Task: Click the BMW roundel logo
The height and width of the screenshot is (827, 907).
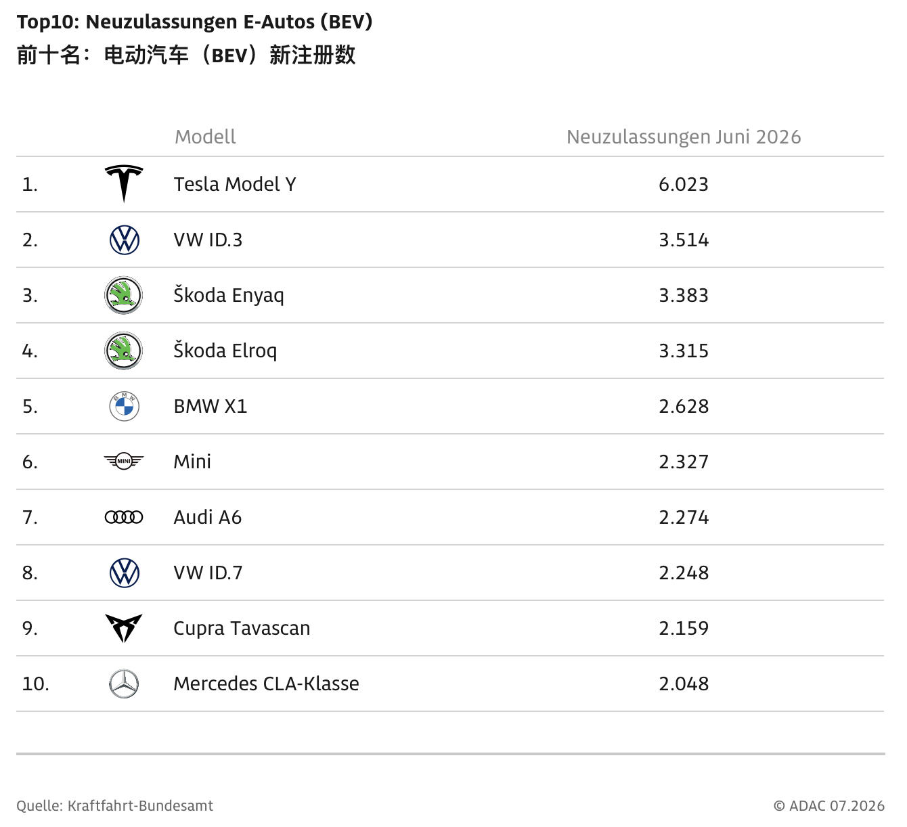Action: (125, 406)
